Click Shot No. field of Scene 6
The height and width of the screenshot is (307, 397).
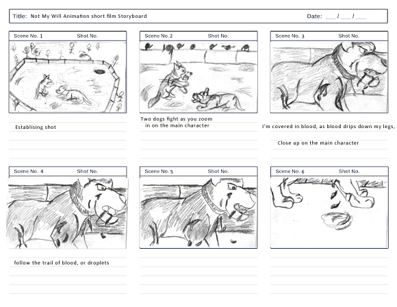click(361, 171)
